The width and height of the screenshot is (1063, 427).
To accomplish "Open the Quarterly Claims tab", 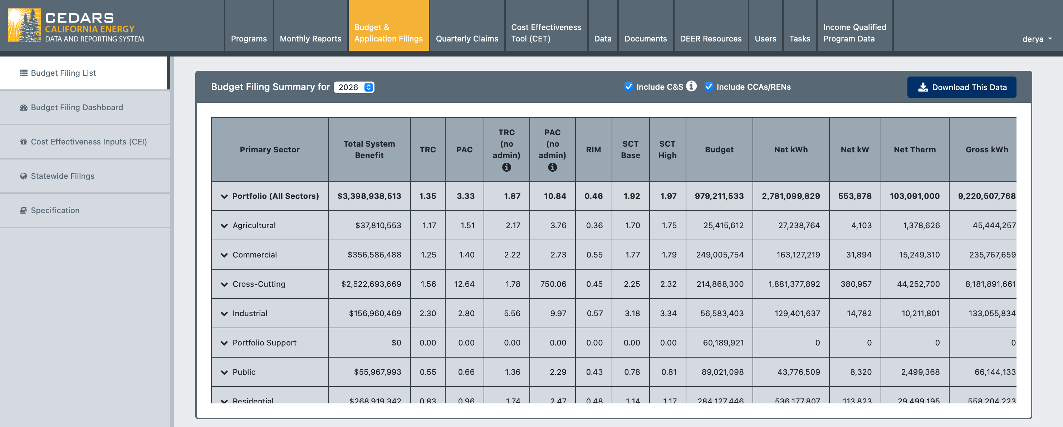I will pyautogui.click(x=467, y=38).
